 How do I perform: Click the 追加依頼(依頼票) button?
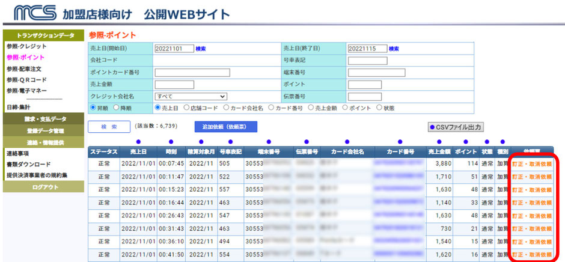click(x=225, y=127)
